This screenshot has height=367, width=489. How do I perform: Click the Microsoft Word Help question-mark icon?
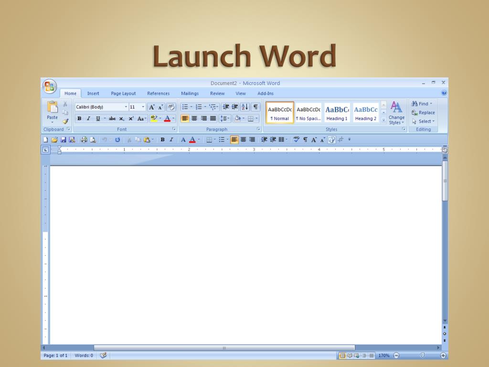(x=444, y=93)
